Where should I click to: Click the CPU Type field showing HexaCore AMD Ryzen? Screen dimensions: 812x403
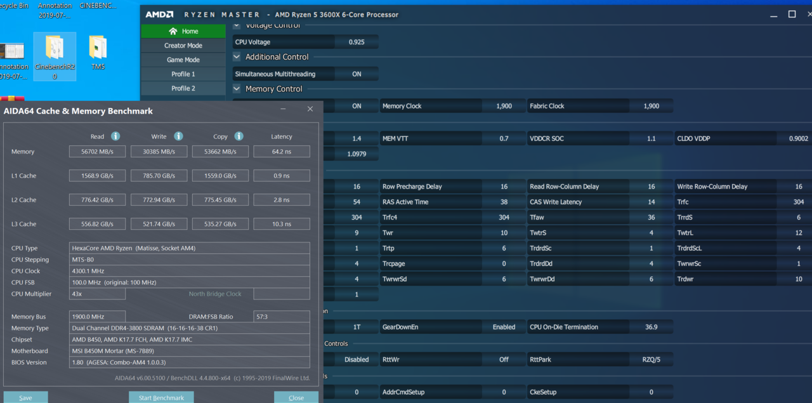click(189, 248)
